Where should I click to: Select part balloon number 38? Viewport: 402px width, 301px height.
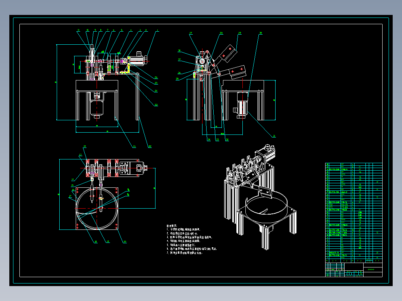tap(179, 51)
